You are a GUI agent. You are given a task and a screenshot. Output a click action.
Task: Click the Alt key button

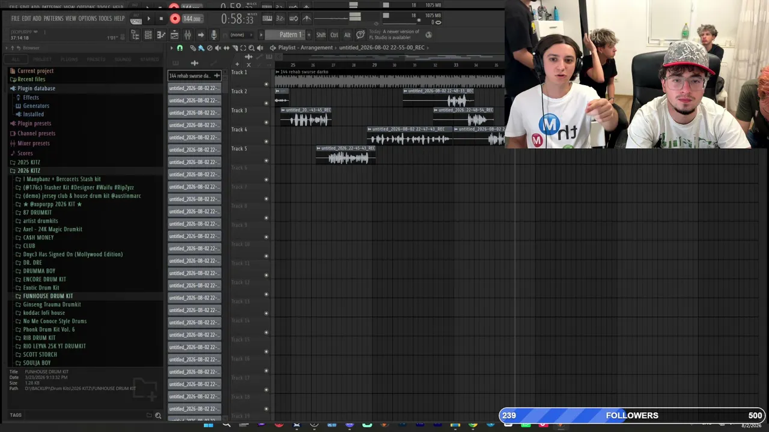pyautogui.click(x=347, y=35)
